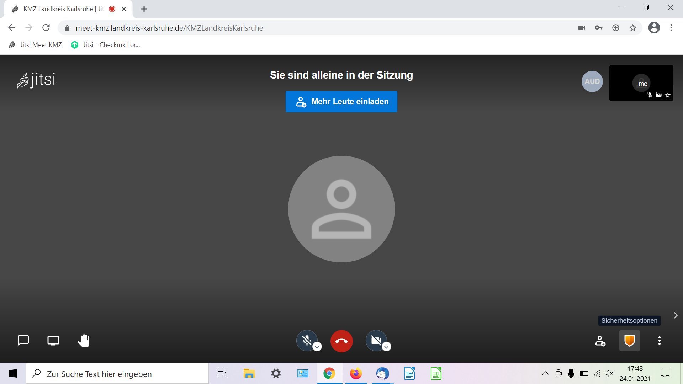Click the Mehr Leute einladen button
Screen dimensions: 683x384
(x=341, y=102)
